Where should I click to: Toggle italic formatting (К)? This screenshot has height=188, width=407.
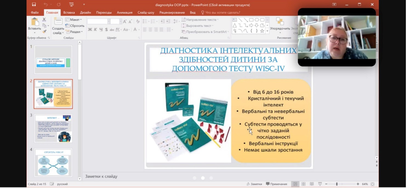(x=95, y=30)
